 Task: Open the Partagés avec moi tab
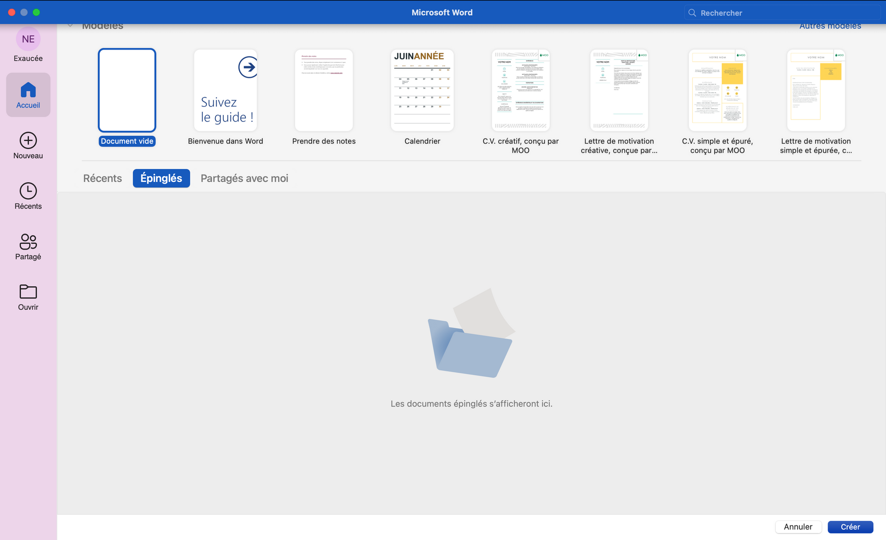[244, 178]
